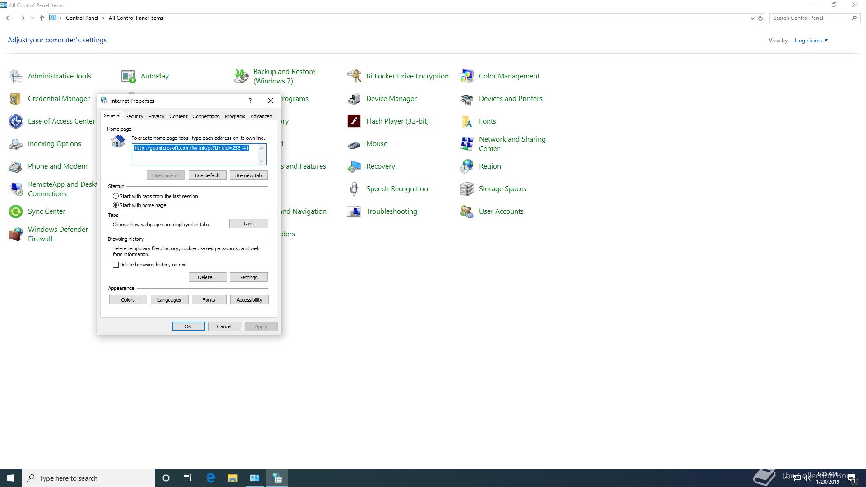Open Network and Sharing Center icon
Screen dimensions: 866x487
click(x=467, y=144)
